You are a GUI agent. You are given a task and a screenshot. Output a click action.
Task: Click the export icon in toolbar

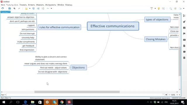(x=180, y=8)
